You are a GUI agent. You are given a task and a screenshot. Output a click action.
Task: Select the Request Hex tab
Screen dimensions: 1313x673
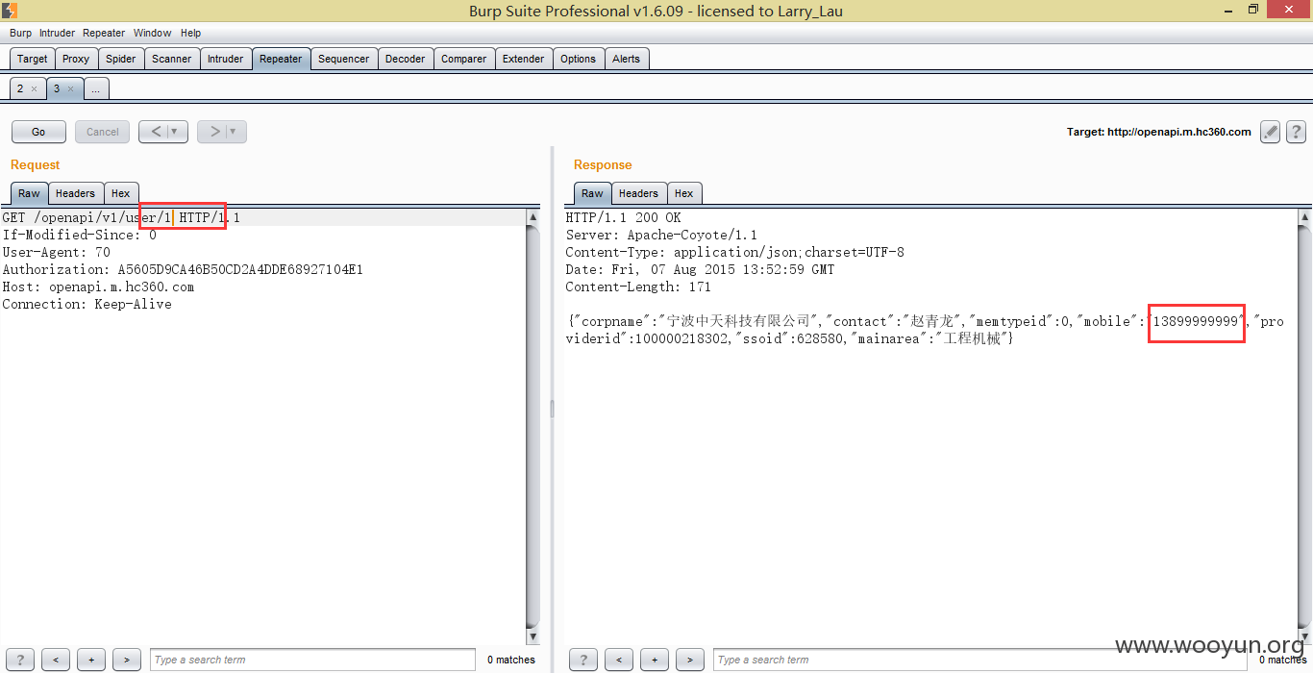pyautogui.click(x=120, y=193)
